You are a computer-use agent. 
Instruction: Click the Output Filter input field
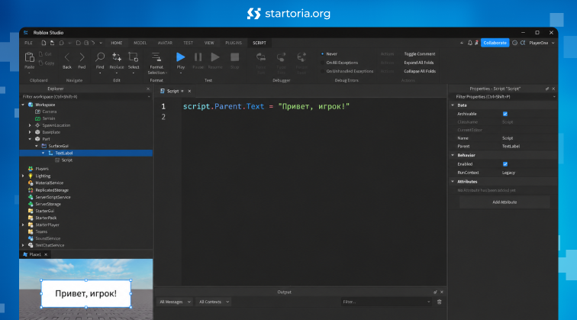point(386,302)
